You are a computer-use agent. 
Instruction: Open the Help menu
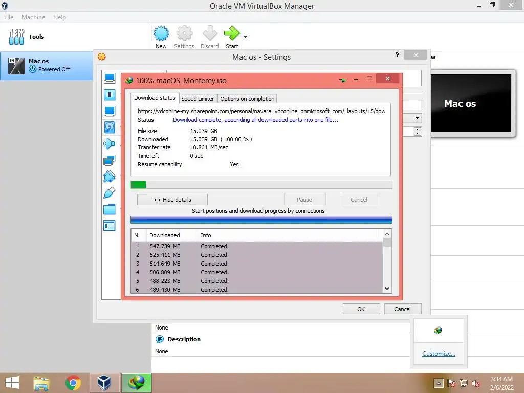pos(59,17)
